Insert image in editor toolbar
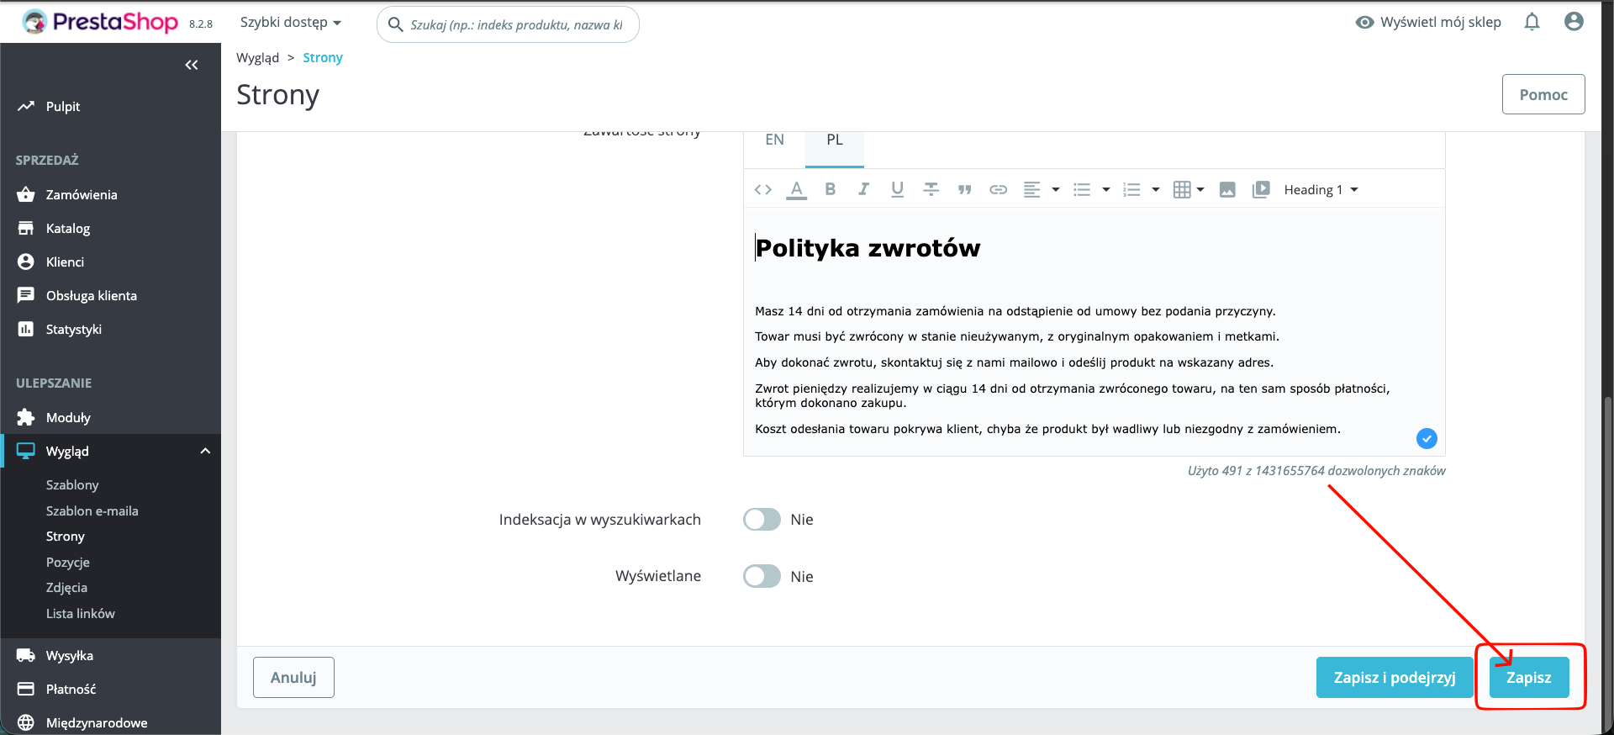Image resolution: width=1614 pixels, height=735 pixels. (x=1227, y=189)
